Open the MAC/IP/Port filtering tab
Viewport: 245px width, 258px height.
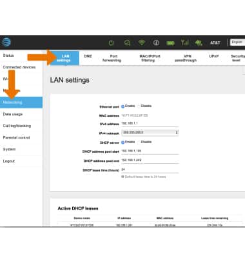click(x=150, y=58)
